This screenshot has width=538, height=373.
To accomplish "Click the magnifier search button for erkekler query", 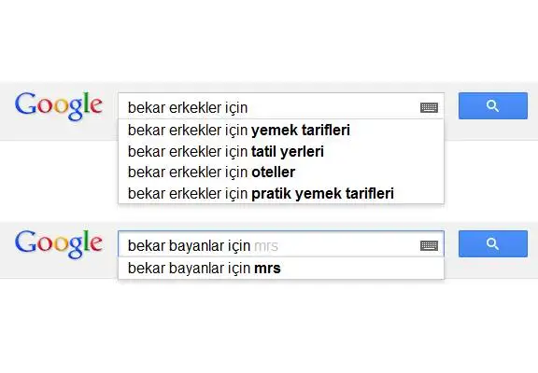I will 493,105.
